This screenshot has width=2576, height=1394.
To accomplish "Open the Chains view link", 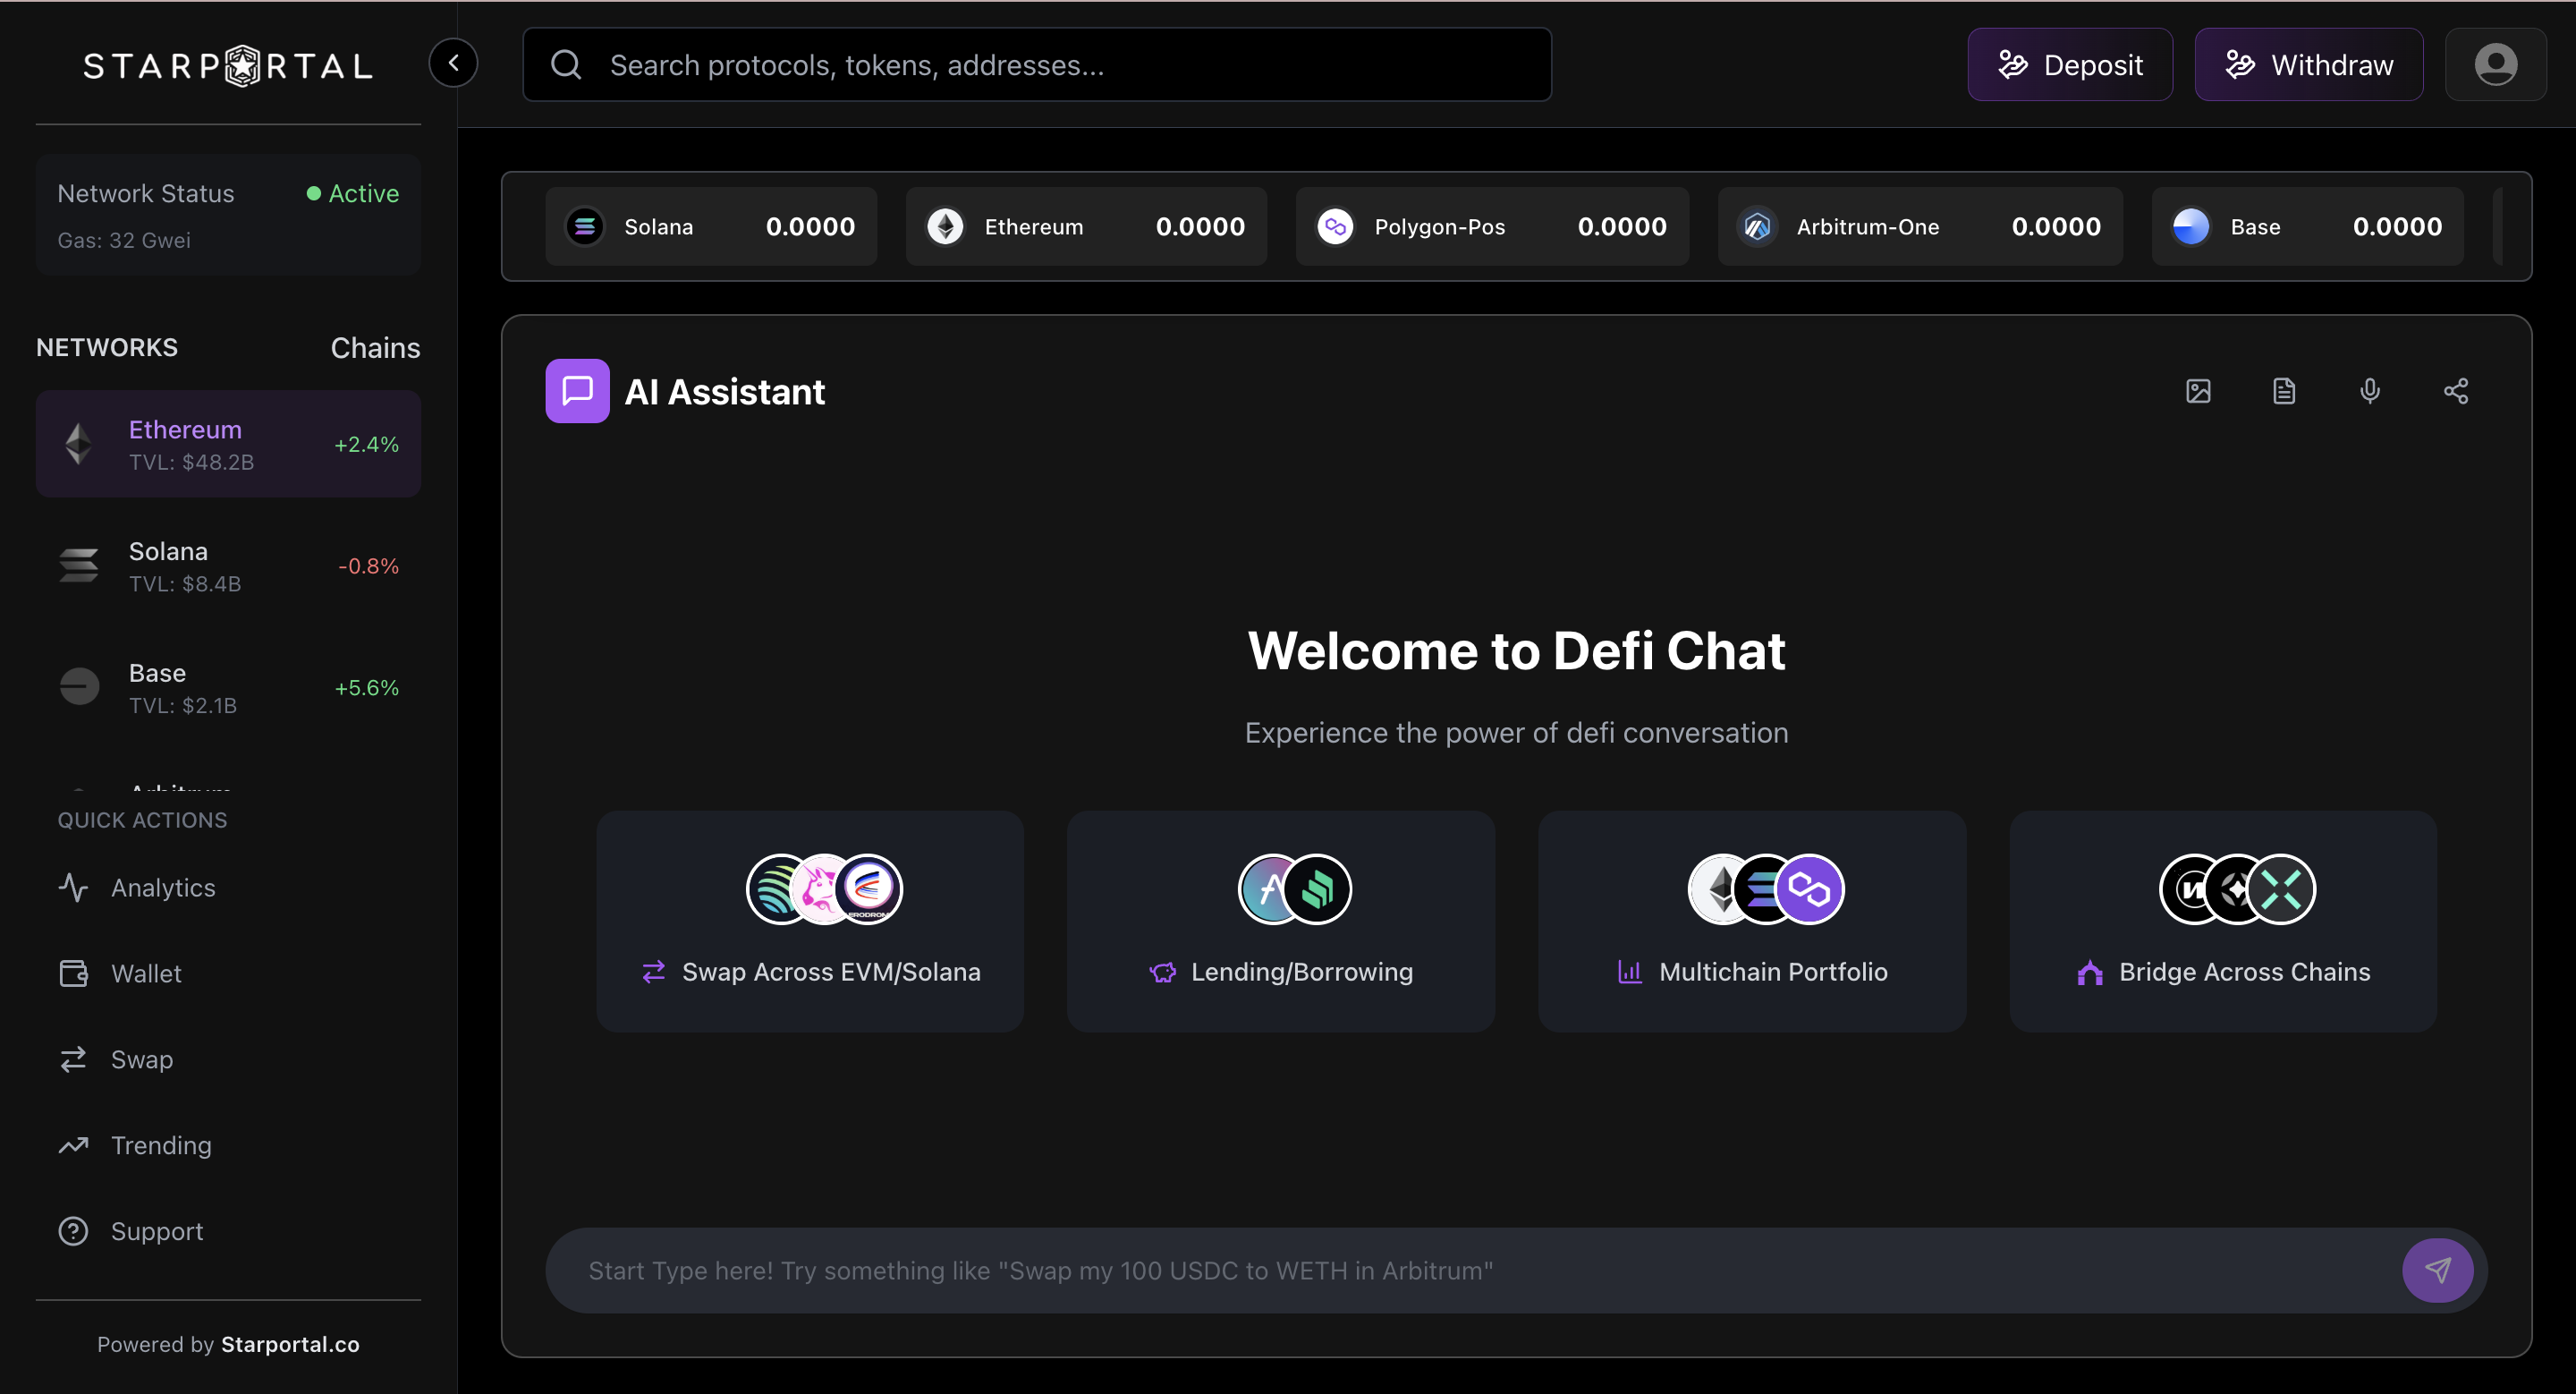I will coord(375,347).
